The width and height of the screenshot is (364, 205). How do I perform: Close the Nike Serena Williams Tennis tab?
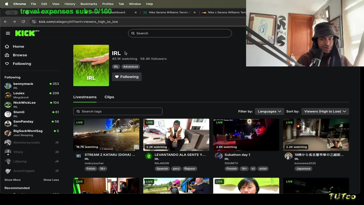point(195,13)
